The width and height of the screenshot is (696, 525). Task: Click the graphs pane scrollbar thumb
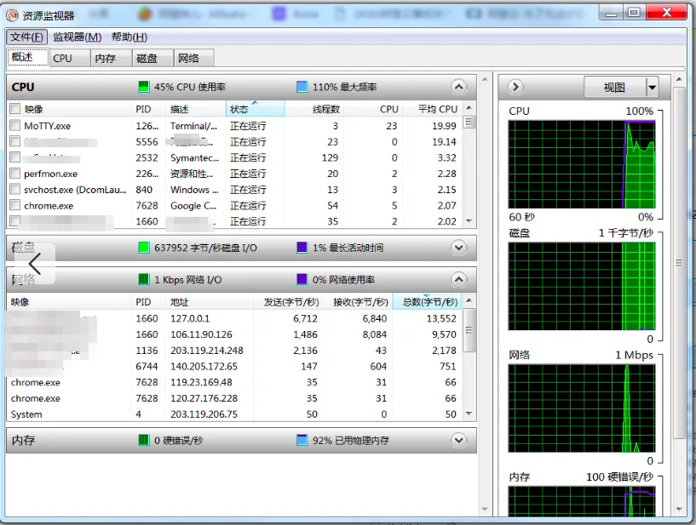[x=679, y=263]
